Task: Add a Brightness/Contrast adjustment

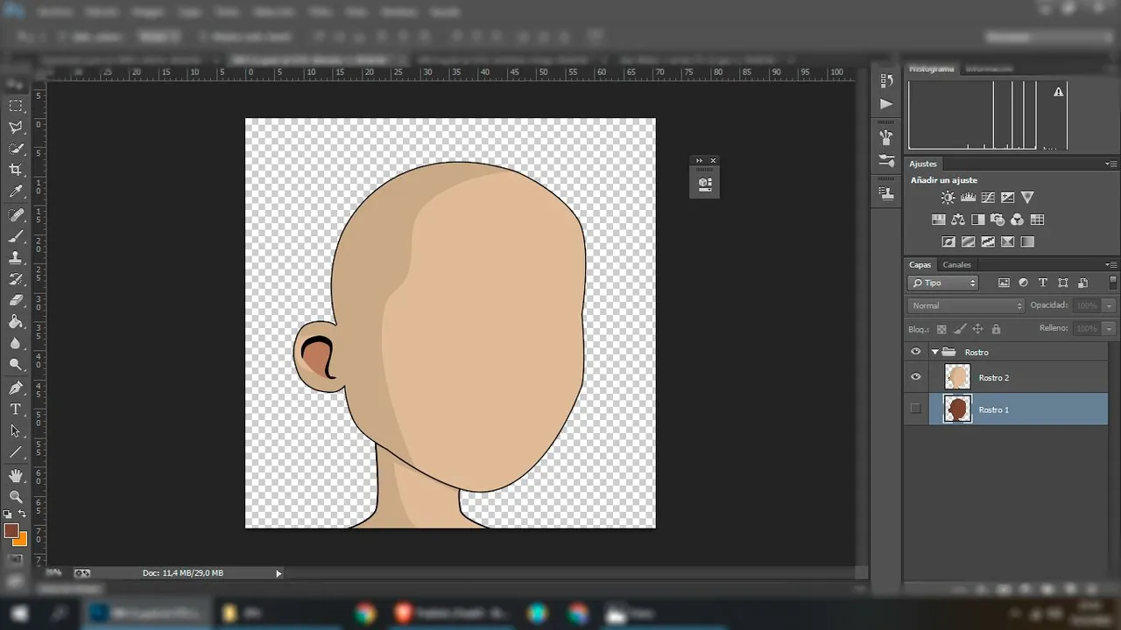Action: pos(948,198)
